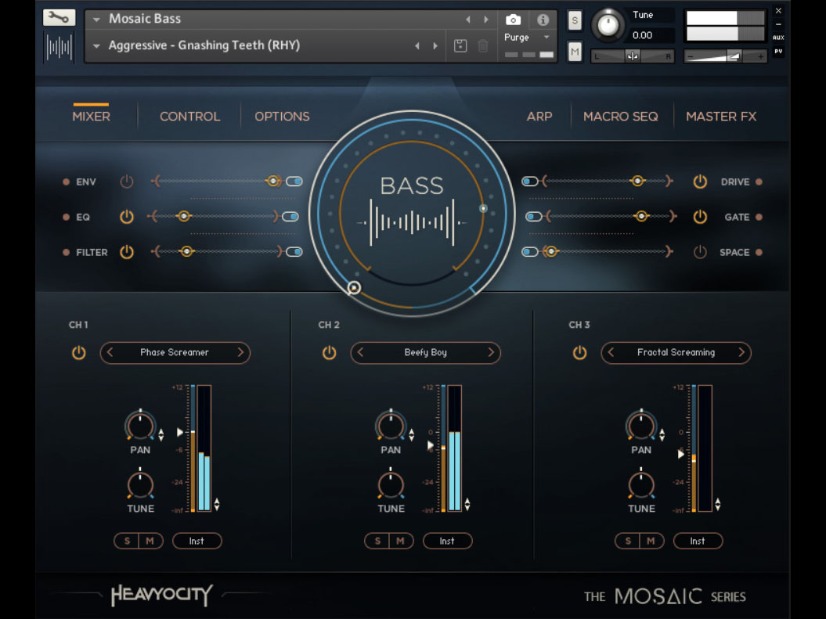This screenshot has width=826, height=619.
Task: Toggle DRIVE power button
Action: click(x=700, y=182)
